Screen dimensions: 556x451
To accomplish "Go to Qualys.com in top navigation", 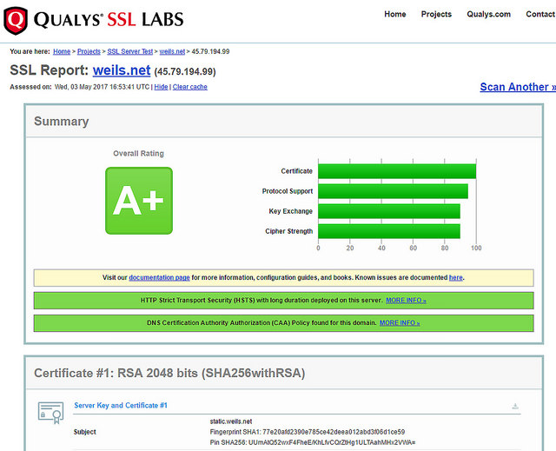I will 488,14.
